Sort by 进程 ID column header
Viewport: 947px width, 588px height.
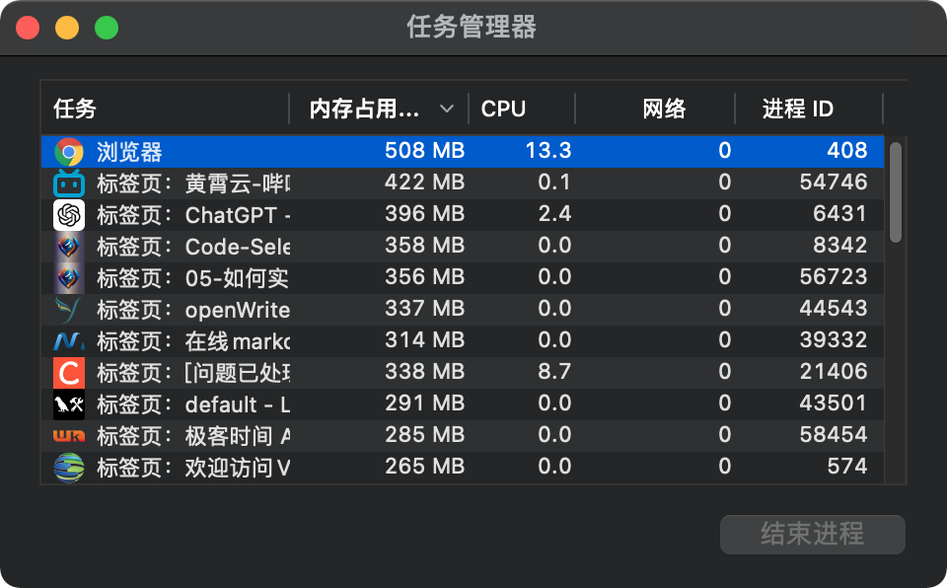[797, 109]
